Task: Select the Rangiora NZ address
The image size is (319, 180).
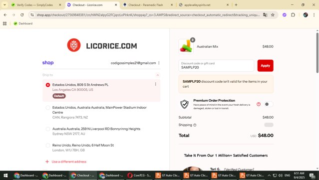Action: (x=48, y=108)
